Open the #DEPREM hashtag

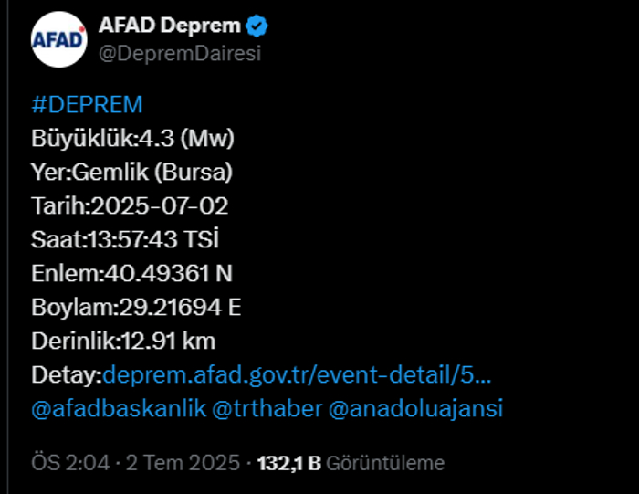(x=87, y=104)
